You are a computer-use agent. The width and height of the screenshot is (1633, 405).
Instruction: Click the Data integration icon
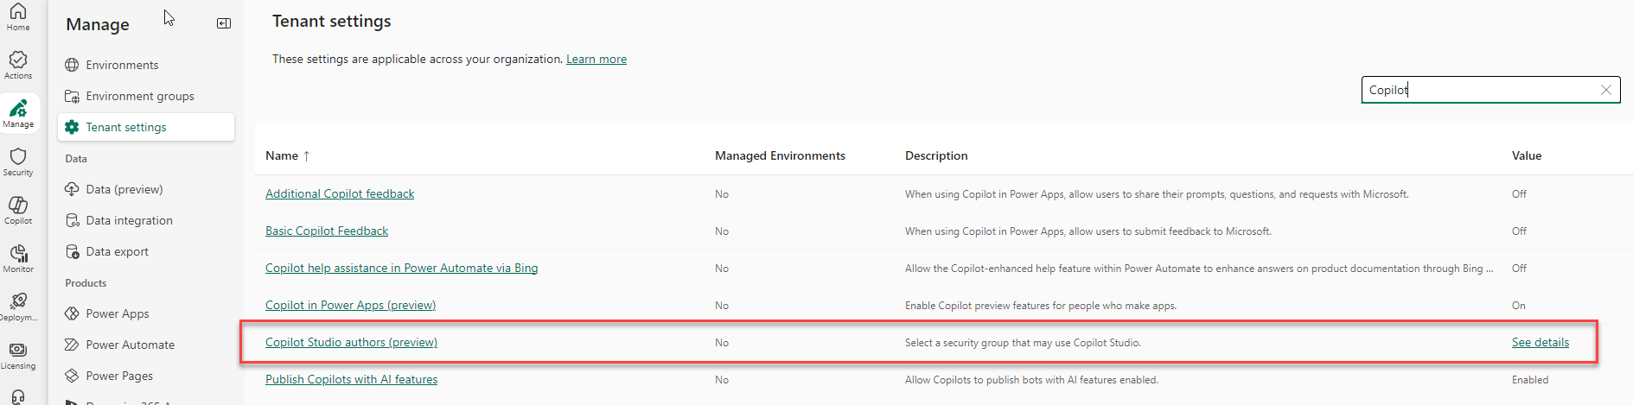(x=72, y=220)
